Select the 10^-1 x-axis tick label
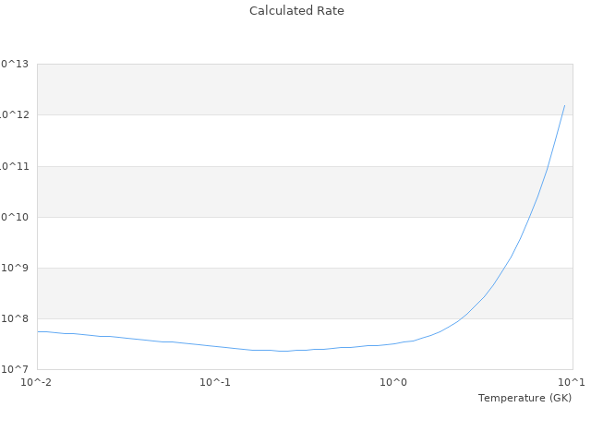The height and width of the screenshot is (443, 591). (215, 382)
